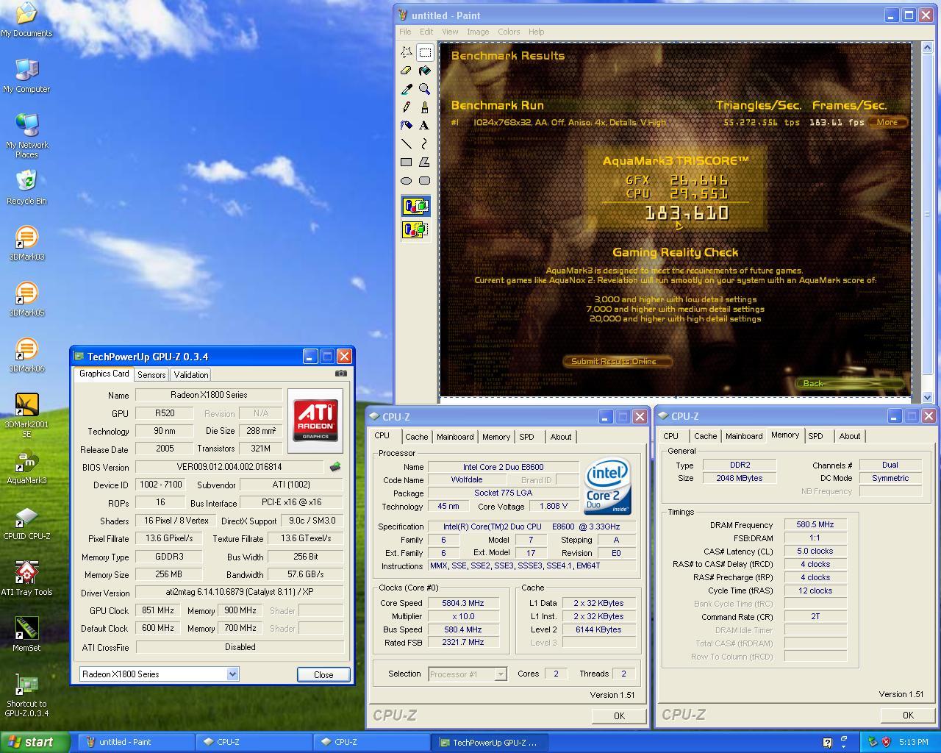Image resolution: width=941 pixels, height=753 pixels.
Task: Select the Ellipse tool in Paint
Action: (407, 181)
